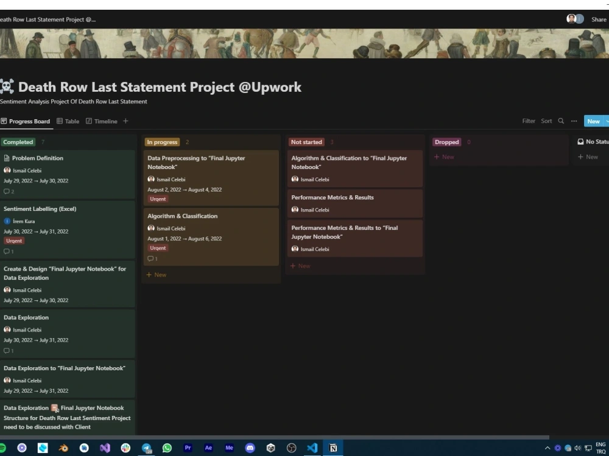
Task: Click the Not started status label
Action: (x=306, y=142)
